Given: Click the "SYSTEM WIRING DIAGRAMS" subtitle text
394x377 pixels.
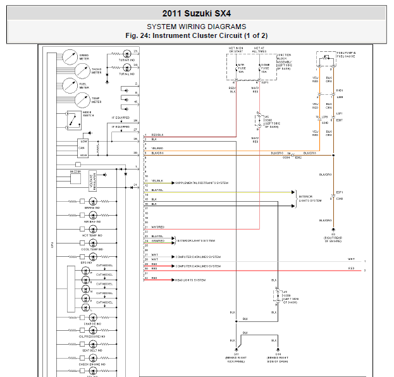Looking at the screenshot, I should 196,27.
